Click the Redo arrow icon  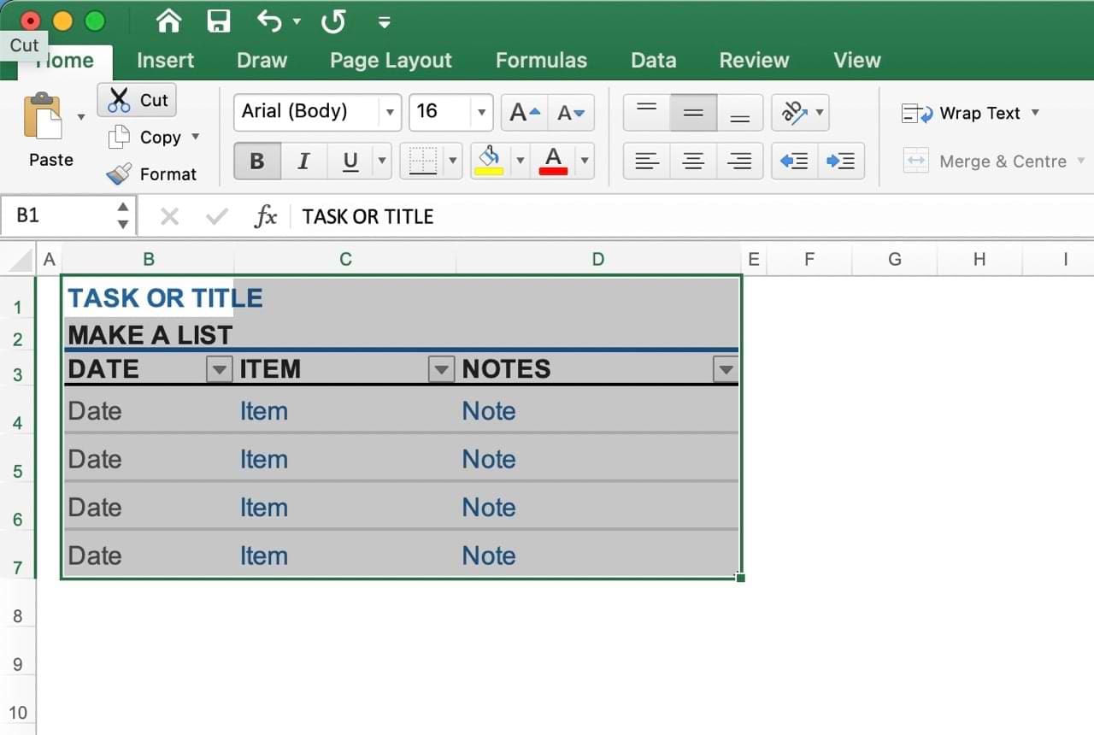332,21
